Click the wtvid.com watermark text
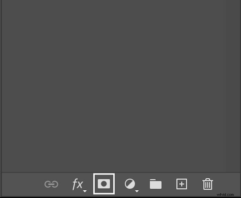This screenshot has height=198, width=241. (x=225, y=195)
